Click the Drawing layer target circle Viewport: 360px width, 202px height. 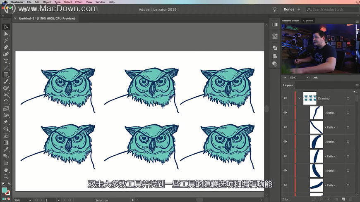pyautogui.click(x=348, y=98)
